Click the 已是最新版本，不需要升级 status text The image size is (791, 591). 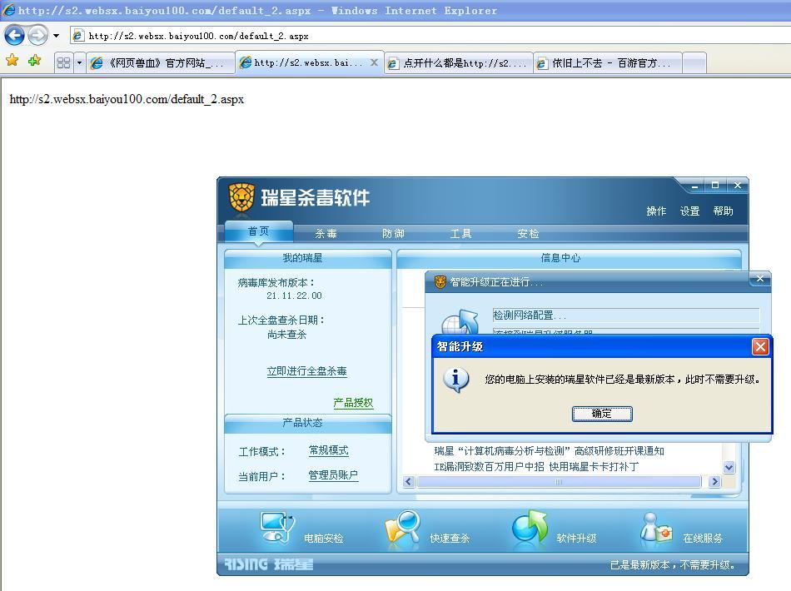tap(673, 564)
